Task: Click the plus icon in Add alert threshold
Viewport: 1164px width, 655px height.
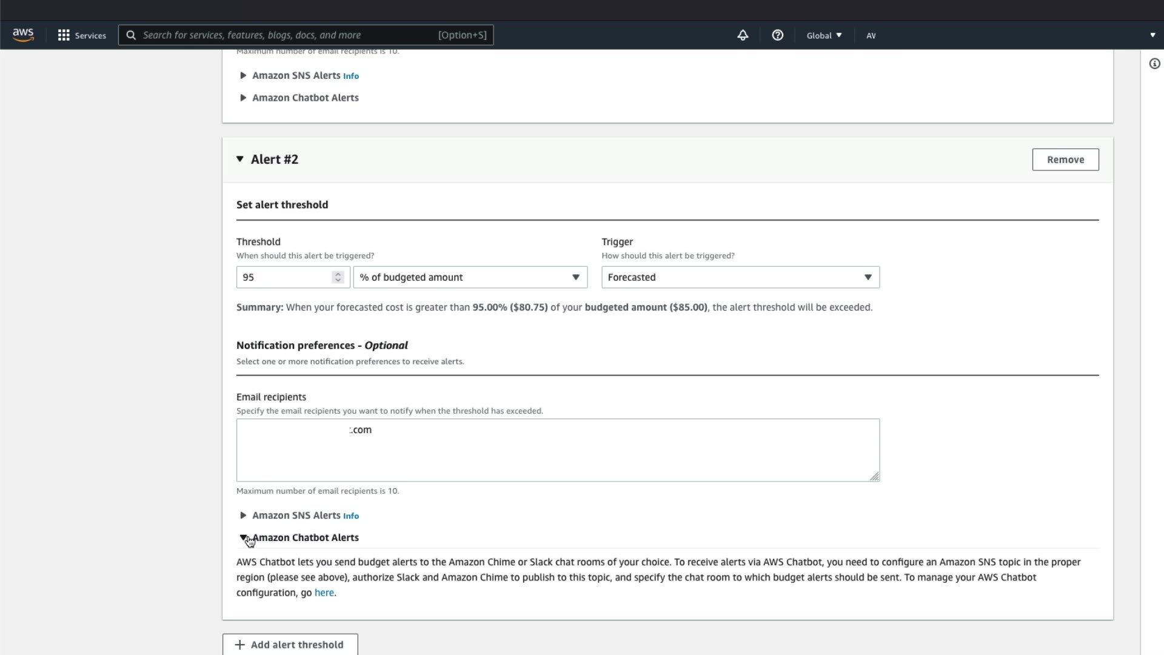Action: tap(240, 645)
